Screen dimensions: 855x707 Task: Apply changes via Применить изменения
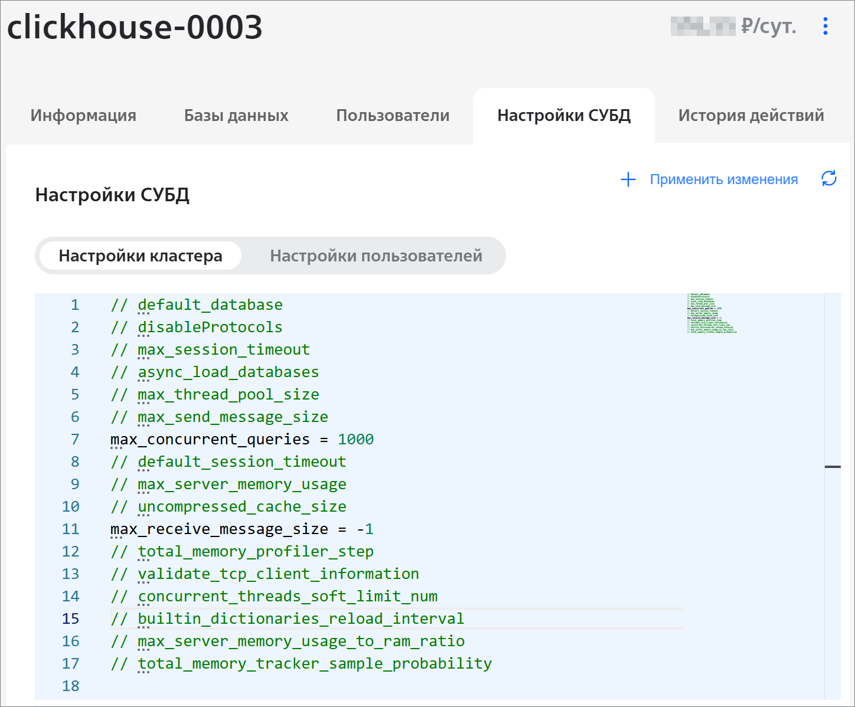tap(724, 179)
